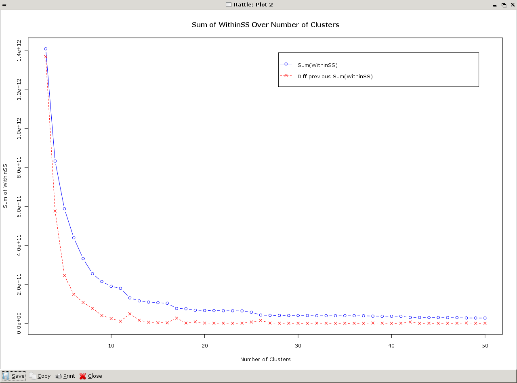Select the Sum(WithinSS) legend entry
The width and height of the screenshot is (517, 383).
[318, 65]
